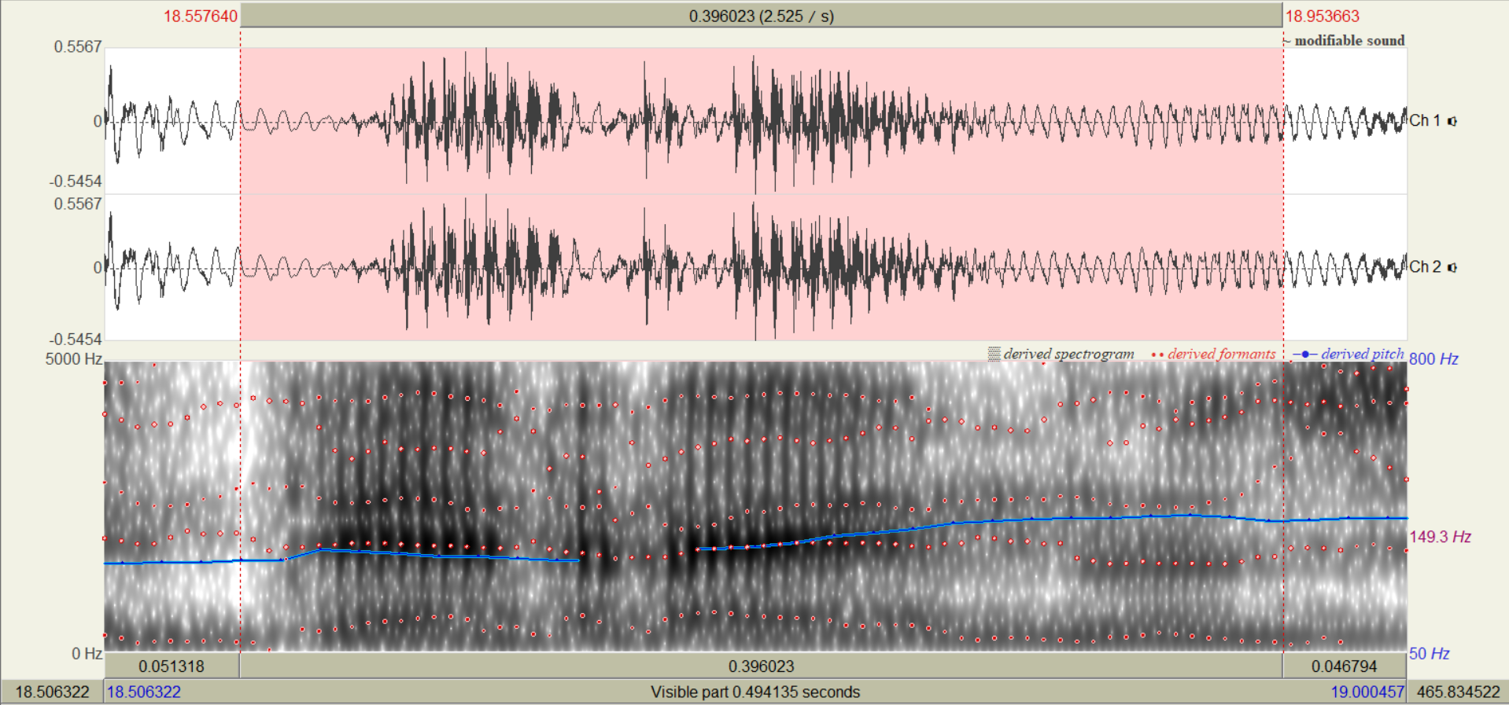This screenshot has width=1509, height=705.
Task: Click the 149.3 Hz pitch readout
Action: 1439,537
